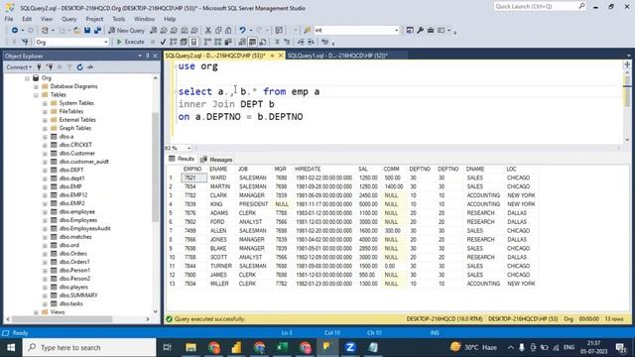This screenshot has height=357, width=635.
Task: Refresh the Object Explorer tree
Action: coord(79,67)
